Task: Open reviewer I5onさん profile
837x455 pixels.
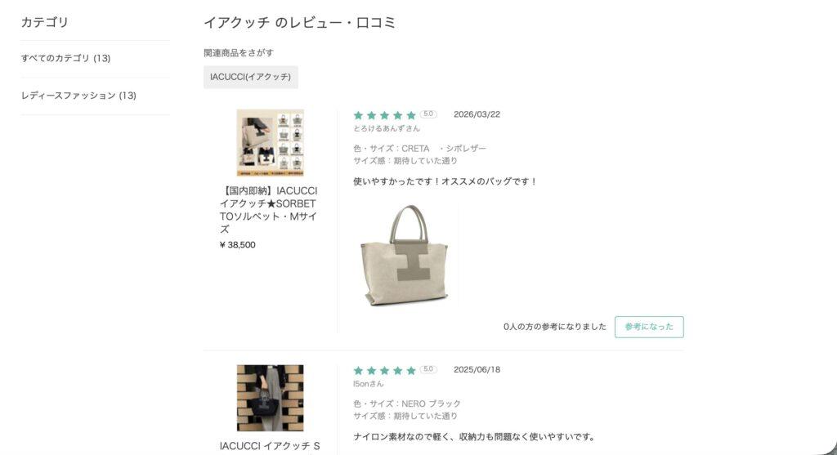Action: [x=369, y=384]
